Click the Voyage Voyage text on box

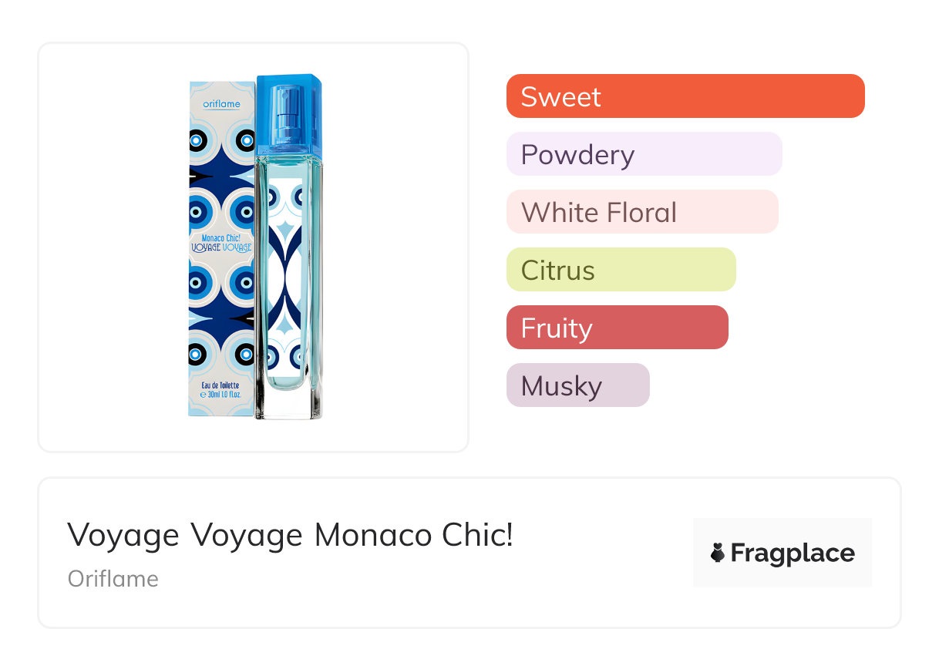(222, 249)
